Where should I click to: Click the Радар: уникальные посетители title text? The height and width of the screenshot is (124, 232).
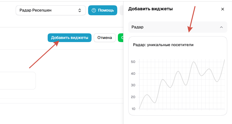163,45
